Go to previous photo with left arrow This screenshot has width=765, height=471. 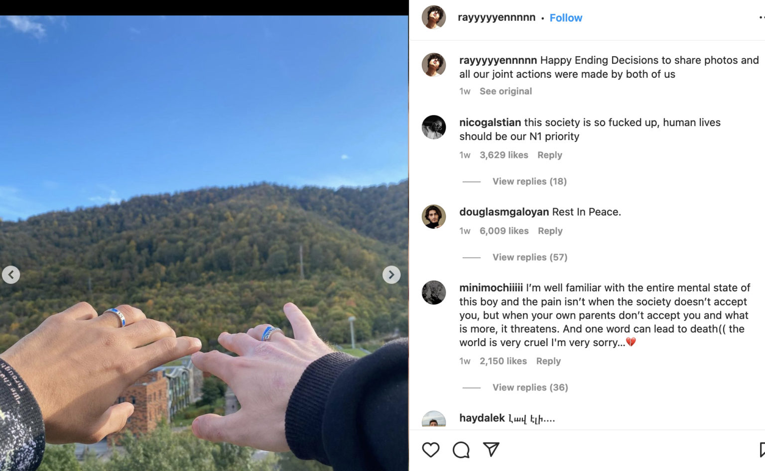11,274
